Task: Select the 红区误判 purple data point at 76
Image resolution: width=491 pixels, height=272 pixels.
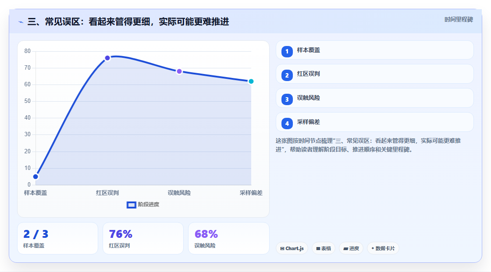Action: [107, 58]
